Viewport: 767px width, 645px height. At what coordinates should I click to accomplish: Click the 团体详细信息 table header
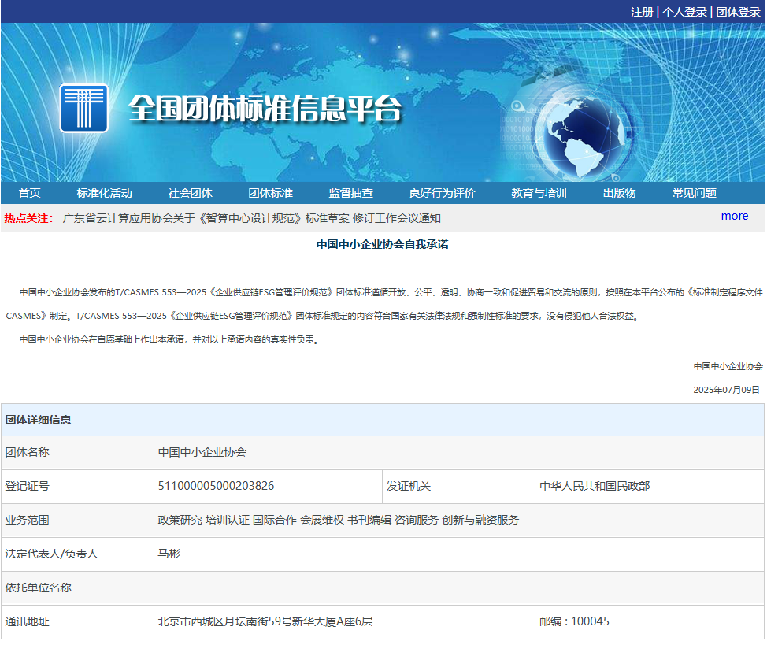tap(39, 420)
